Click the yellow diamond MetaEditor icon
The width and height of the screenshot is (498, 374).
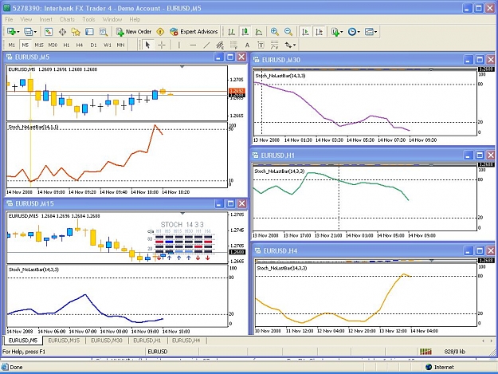(x=160, y=31)
